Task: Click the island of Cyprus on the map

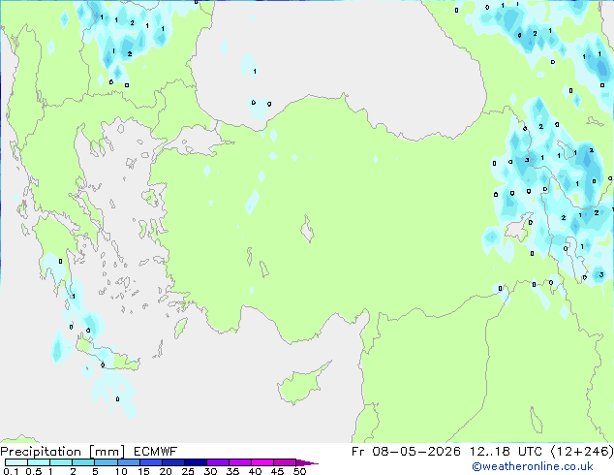Action: (301, 384)
